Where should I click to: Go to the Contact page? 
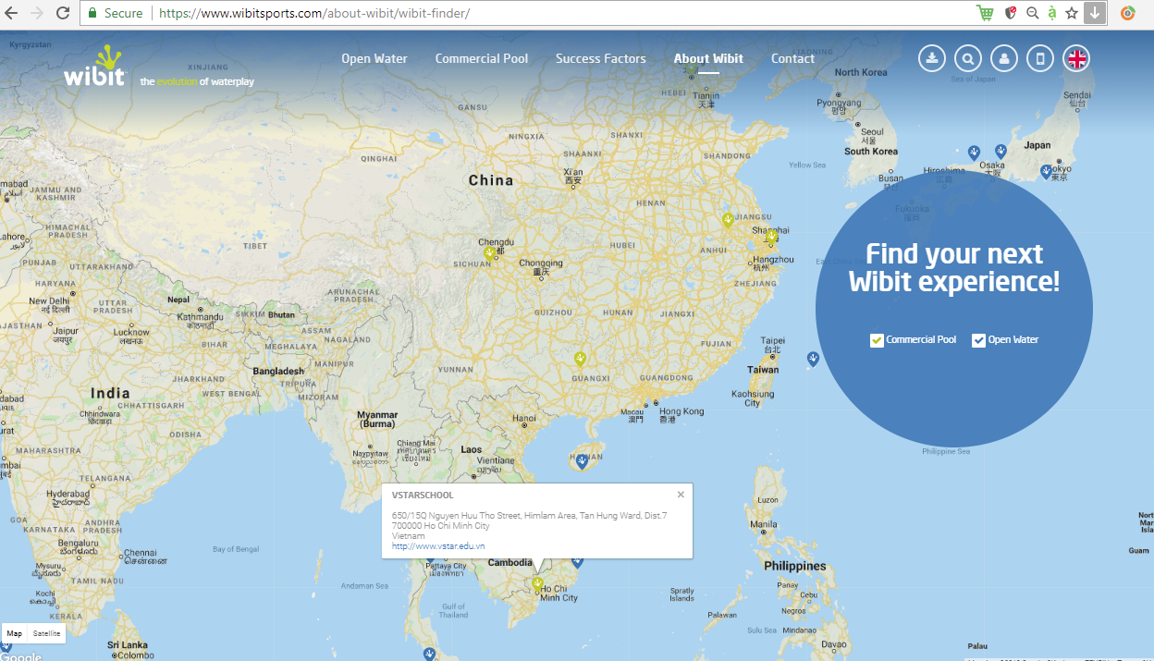pyautogui.click(x=793, y=58)
